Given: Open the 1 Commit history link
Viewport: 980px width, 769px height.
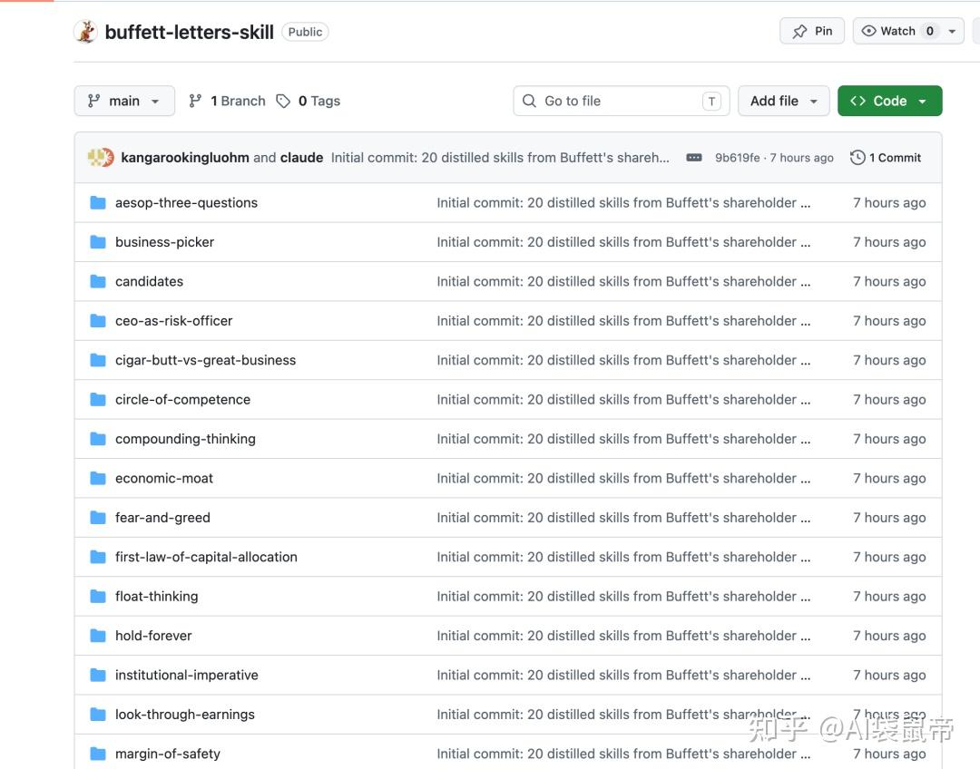Looking at the screenshot, I should pos(894,158).
